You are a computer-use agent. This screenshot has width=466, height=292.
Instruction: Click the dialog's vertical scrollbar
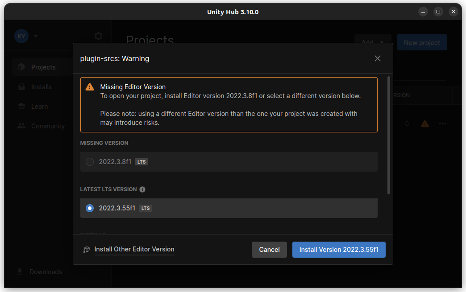[x=388, y=136]
